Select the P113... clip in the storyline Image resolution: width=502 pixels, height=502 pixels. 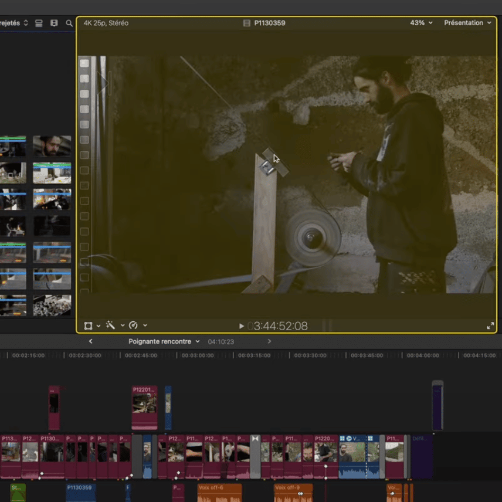pos(11,456)
